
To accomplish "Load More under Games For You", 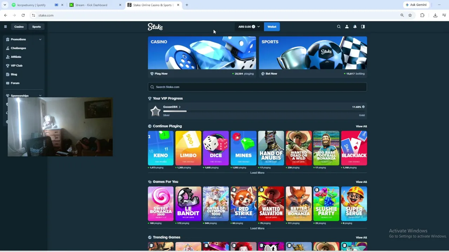I will (257, 229).
